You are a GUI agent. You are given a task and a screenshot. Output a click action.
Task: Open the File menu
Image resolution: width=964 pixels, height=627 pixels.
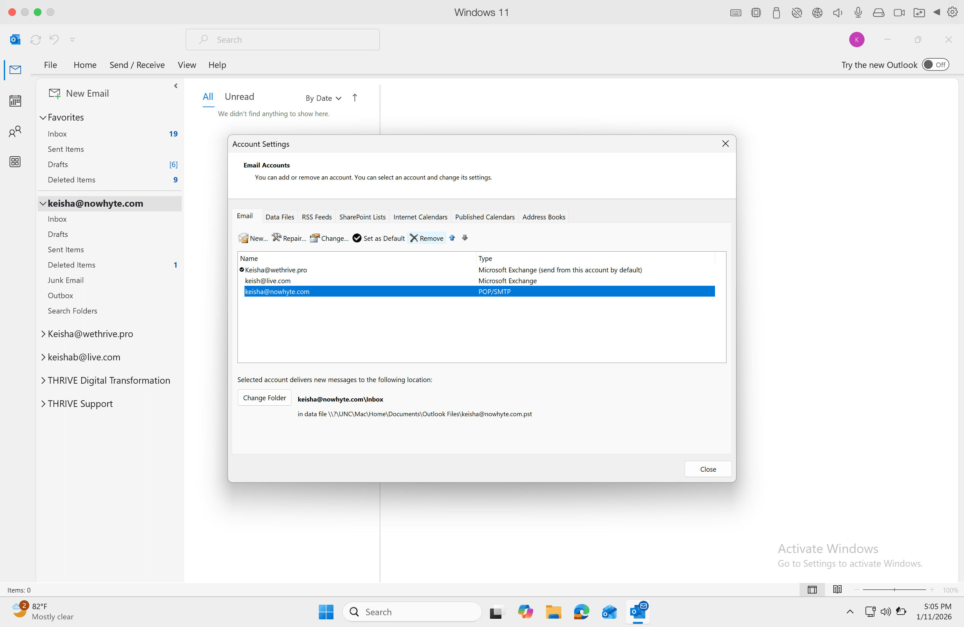click(x=50, y=65)
